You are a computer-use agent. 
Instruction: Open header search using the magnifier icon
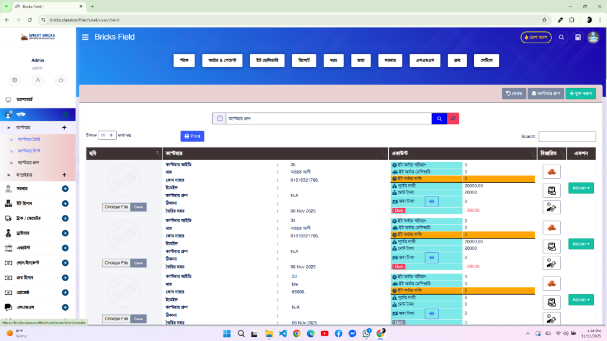[561, 37]
